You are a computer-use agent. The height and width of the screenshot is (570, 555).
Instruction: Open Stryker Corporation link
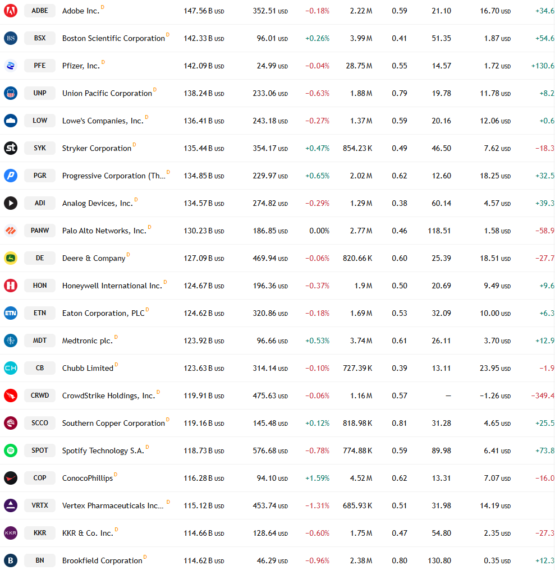(97, 148)
